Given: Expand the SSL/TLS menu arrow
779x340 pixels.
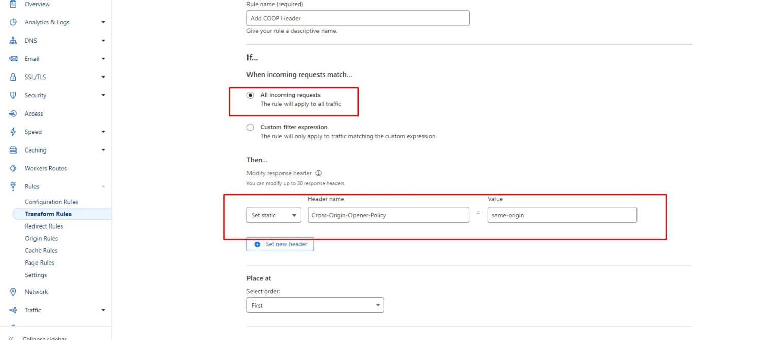Looking at the screenshot, I should click(103, 77).
